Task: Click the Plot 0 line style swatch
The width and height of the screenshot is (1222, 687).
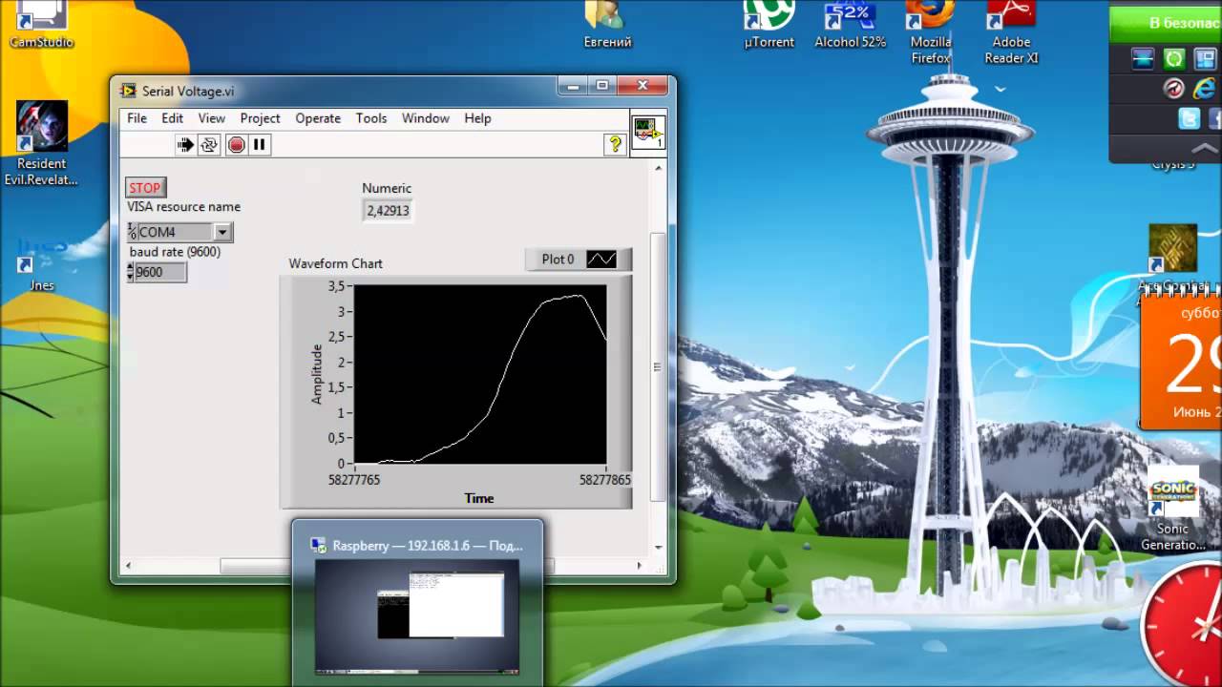Action: pos(601,260)
